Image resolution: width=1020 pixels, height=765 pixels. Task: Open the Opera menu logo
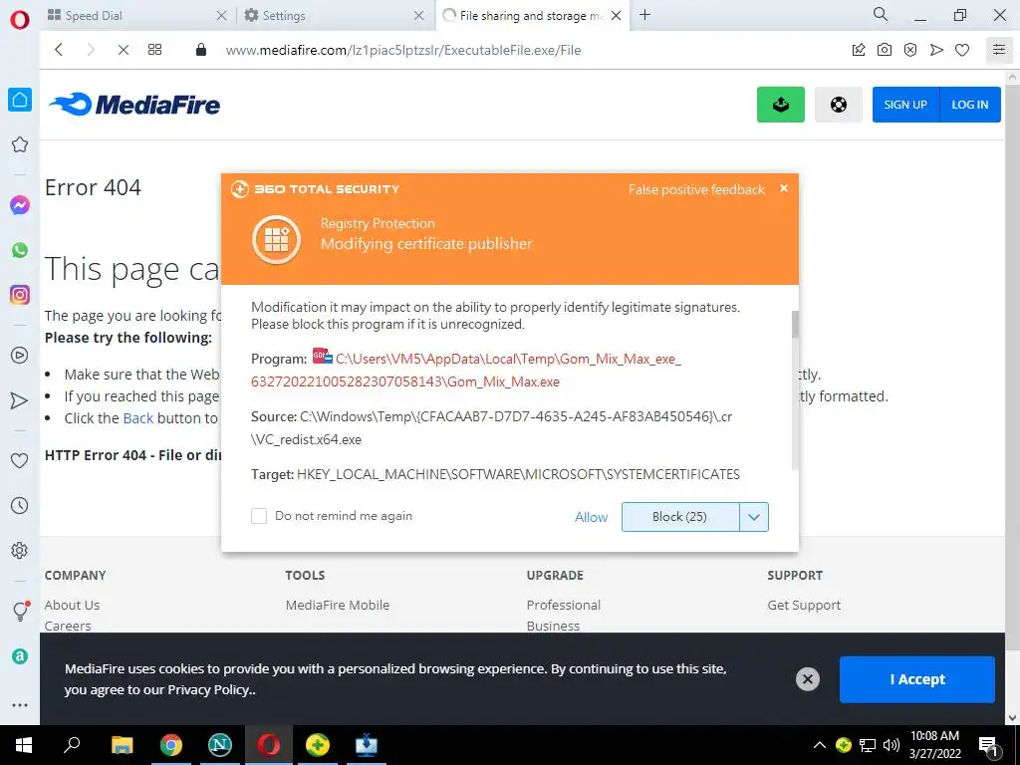[20, 20]
